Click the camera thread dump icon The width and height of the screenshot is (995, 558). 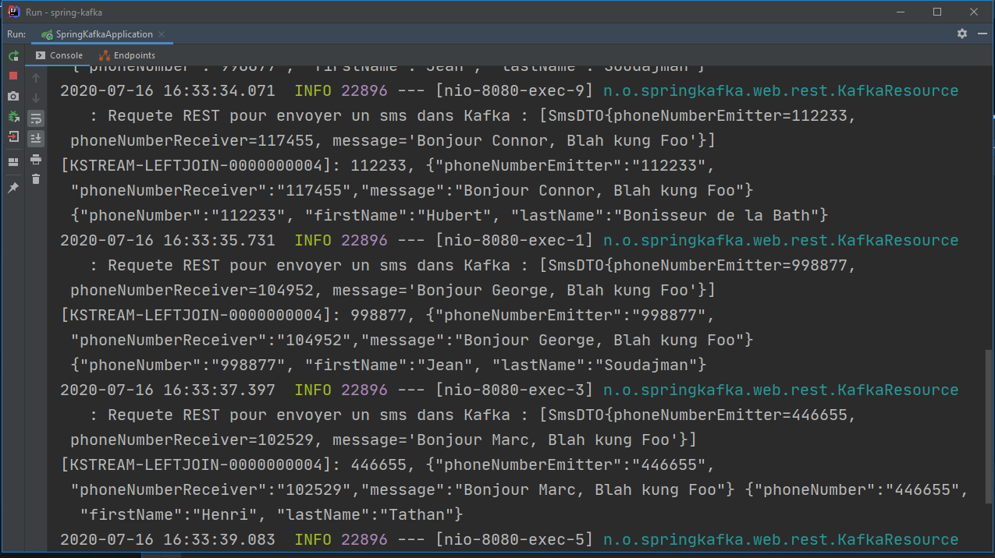point(13,96)
